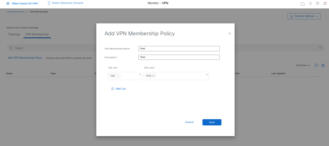
Task: Expand the VPN Lists dropdown
Action: 207,75
